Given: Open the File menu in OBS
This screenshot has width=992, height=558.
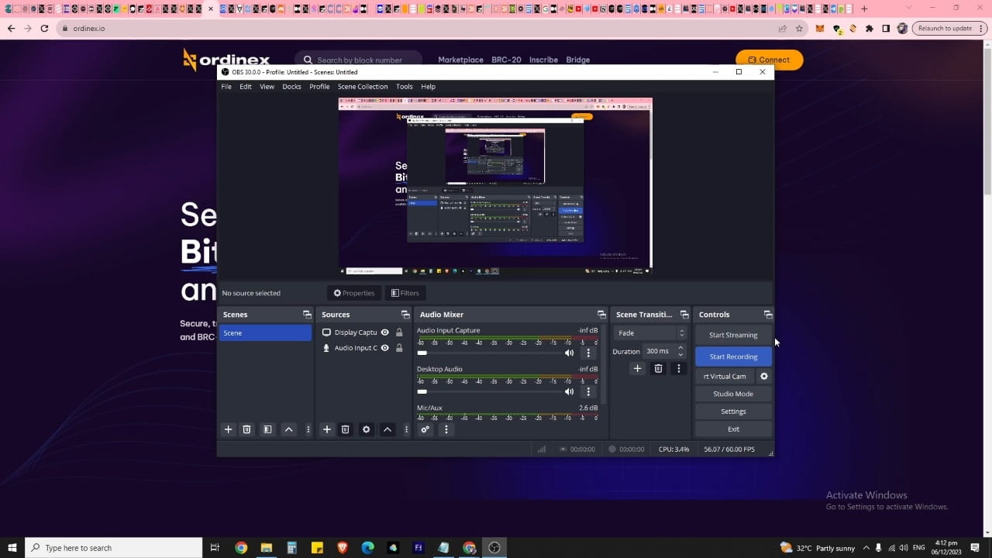Looking at the screenshot, I should (226, 87).
